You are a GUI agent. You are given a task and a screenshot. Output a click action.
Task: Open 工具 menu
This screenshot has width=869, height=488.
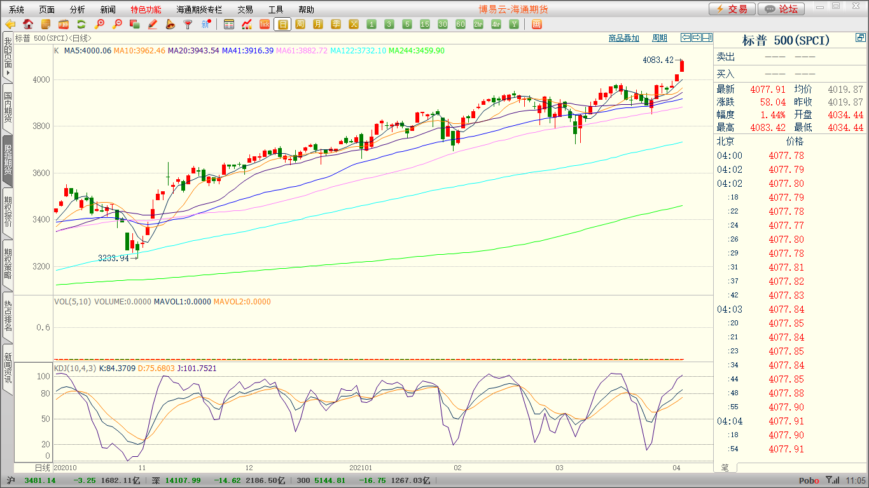pyautogui.click(x=275, y=10)
